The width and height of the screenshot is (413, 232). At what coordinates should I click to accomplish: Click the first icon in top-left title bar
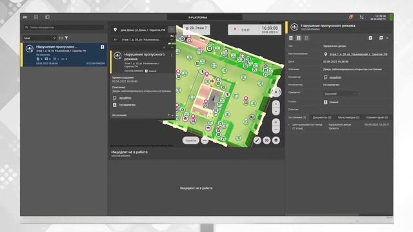(25, 17)
